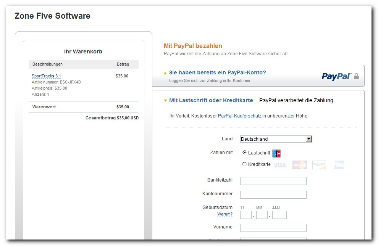Image resolution: width=378 pixels, height=246 pixels.
Task: Focus the Bankleitzahl input field
Action: (x=273, y=181)
